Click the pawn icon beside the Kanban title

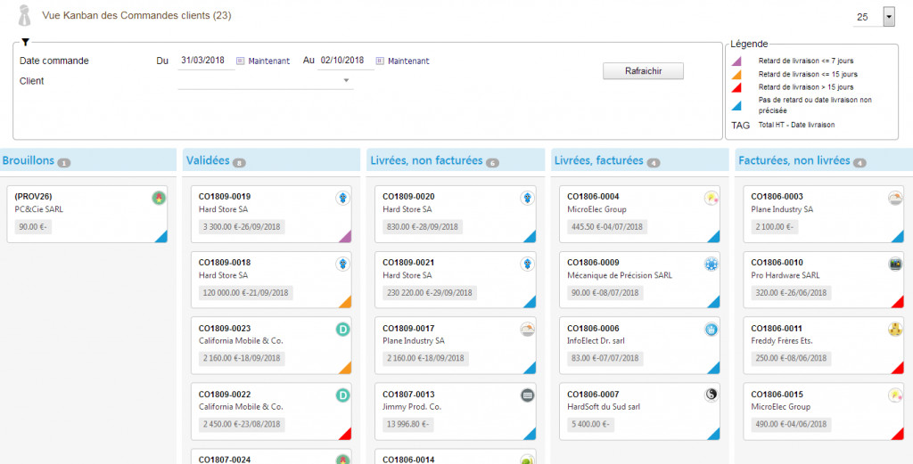[x=26, y=16]
